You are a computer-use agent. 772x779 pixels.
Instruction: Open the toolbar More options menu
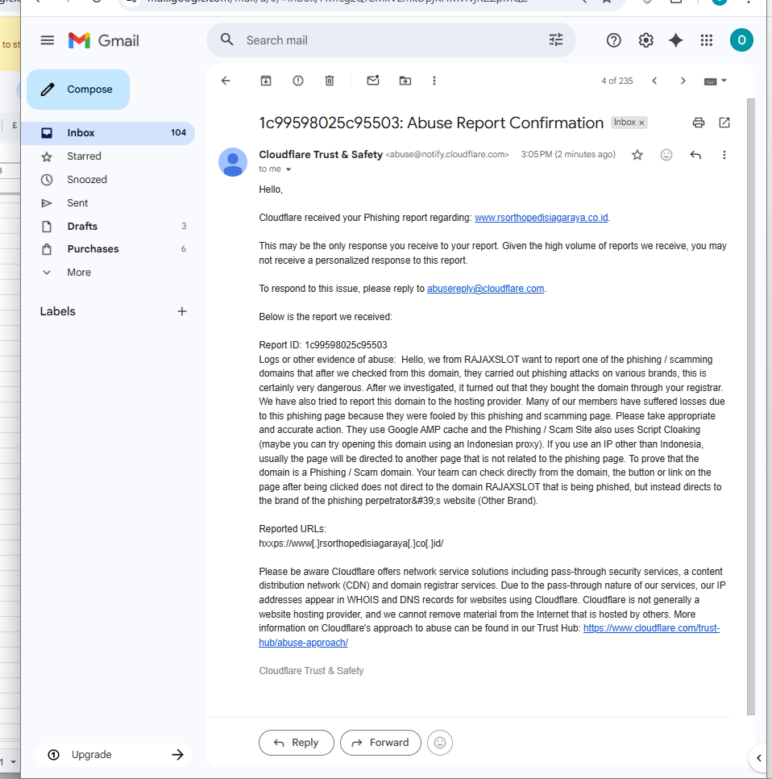point(434,81)
